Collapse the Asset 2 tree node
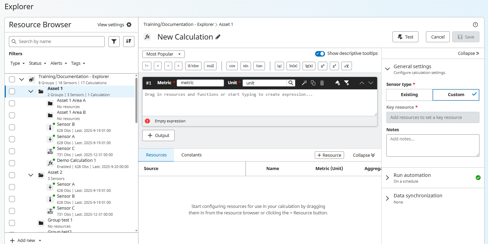The height and width of the screenshot is (244, 488). [31, 175]
